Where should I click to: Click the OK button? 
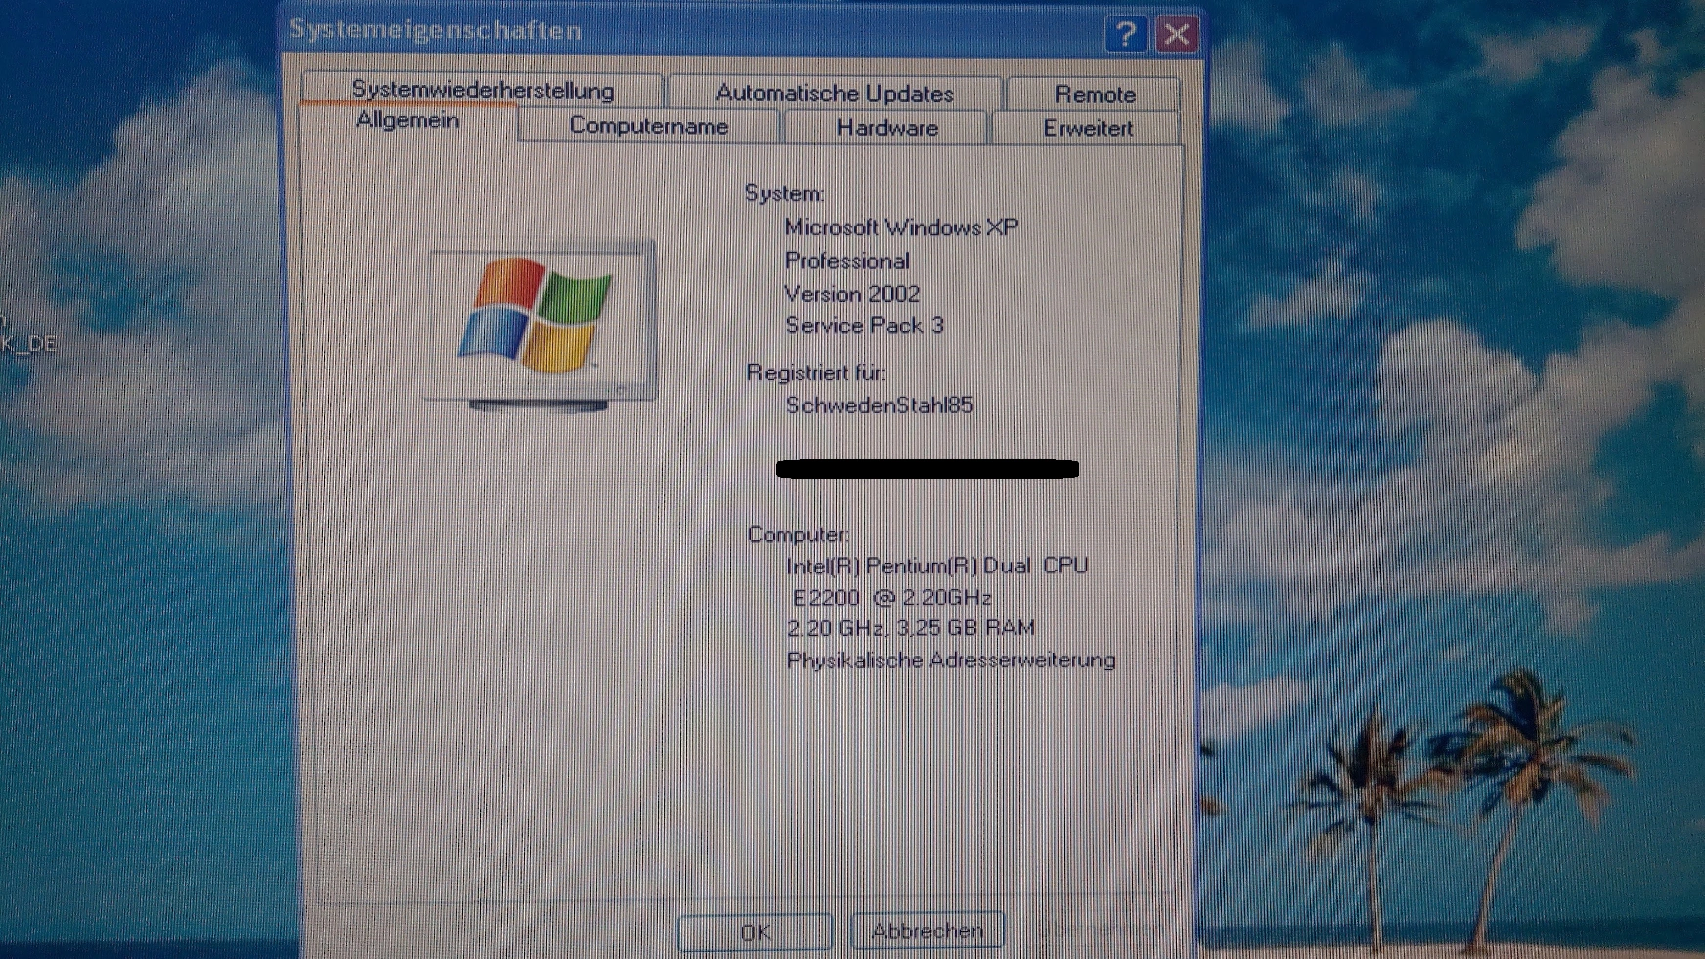click(x=755, y=932)
